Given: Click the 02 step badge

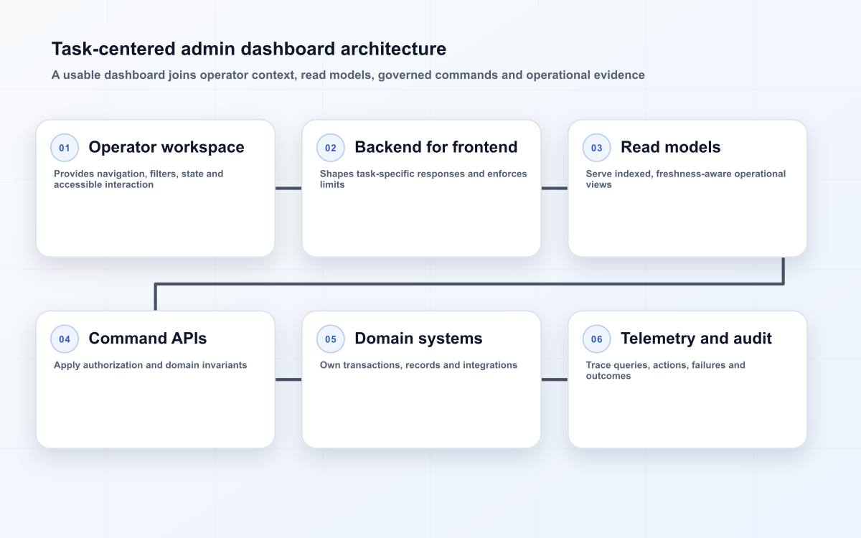Looking at the screenshot, I should (x=331, y=148).
